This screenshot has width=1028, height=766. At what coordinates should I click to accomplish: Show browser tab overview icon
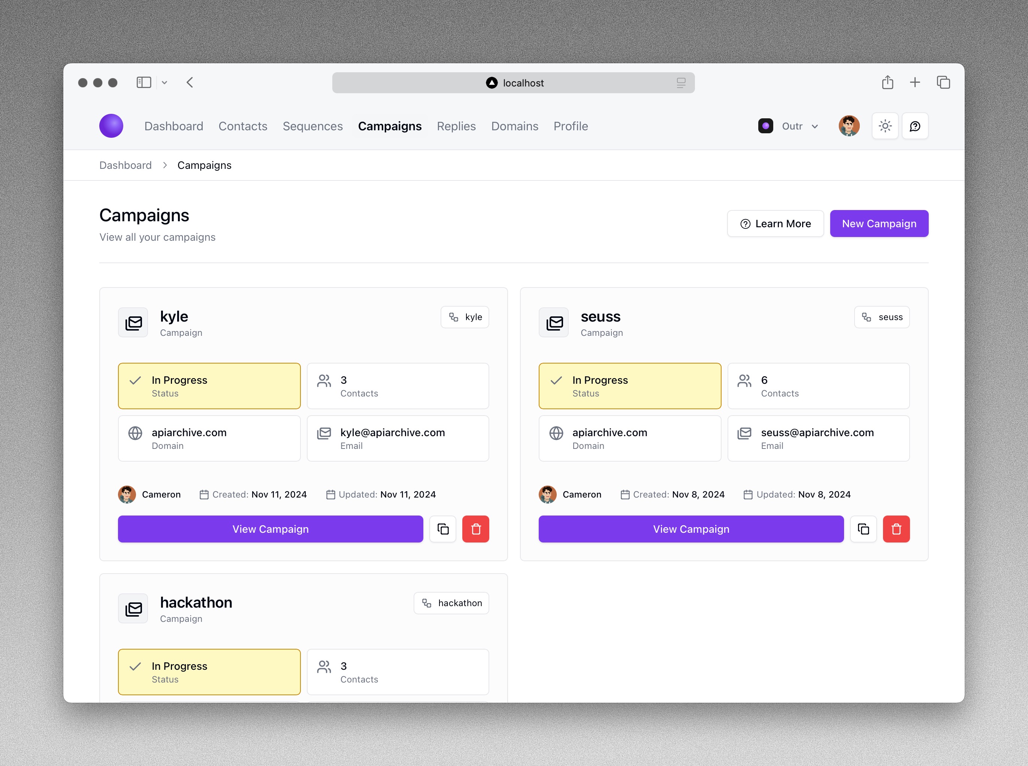click(x=943, y=82)
